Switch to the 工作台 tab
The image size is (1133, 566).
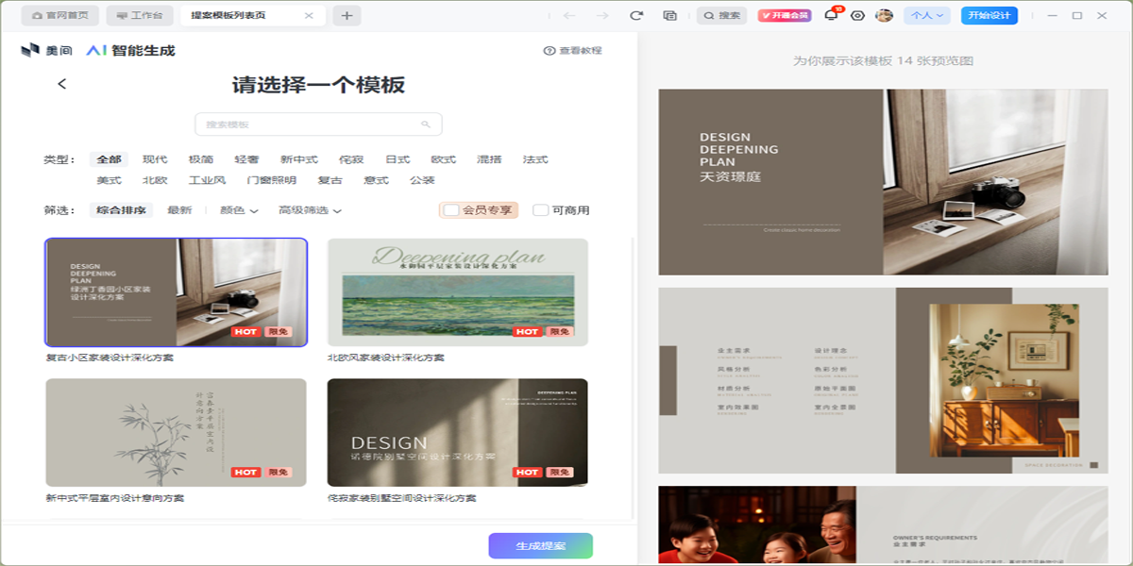coord(139,15)
